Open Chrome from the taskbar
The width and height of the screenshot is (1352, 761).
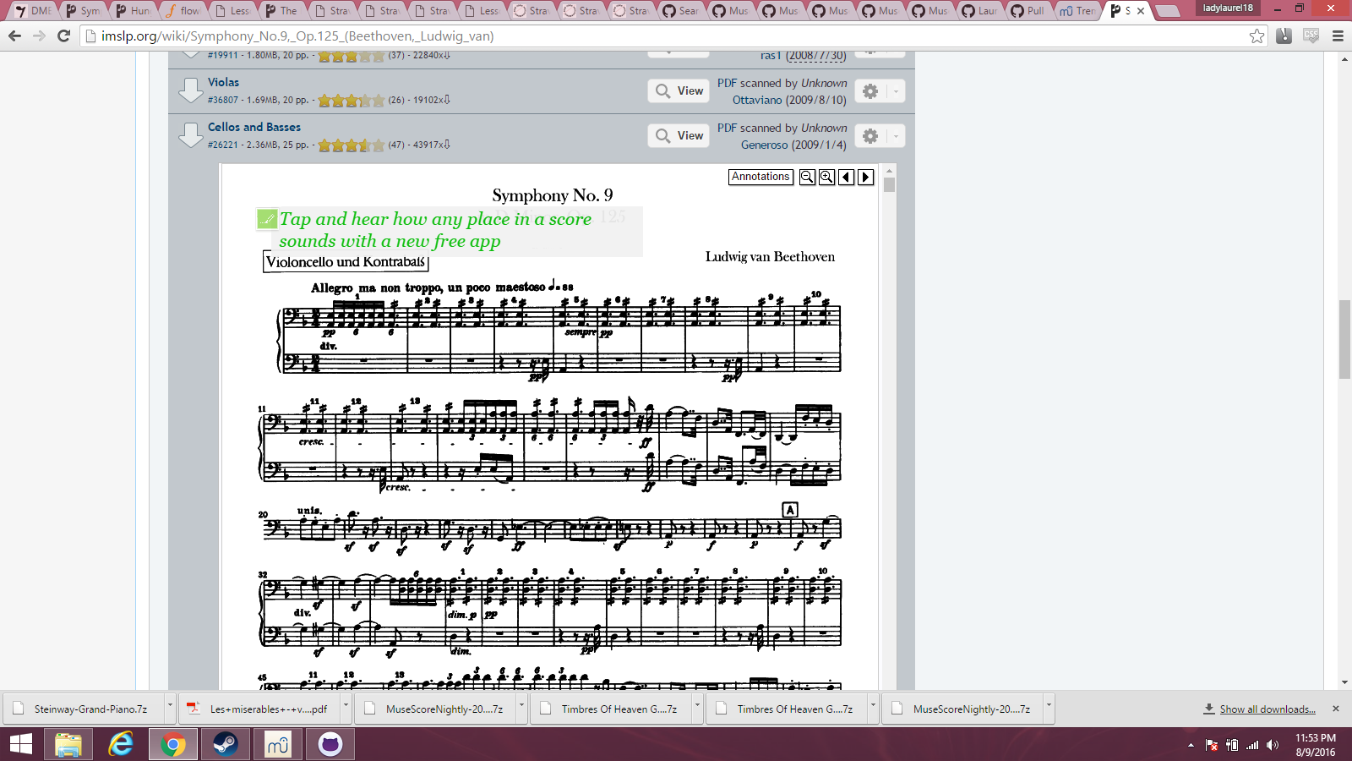(173, 744)
